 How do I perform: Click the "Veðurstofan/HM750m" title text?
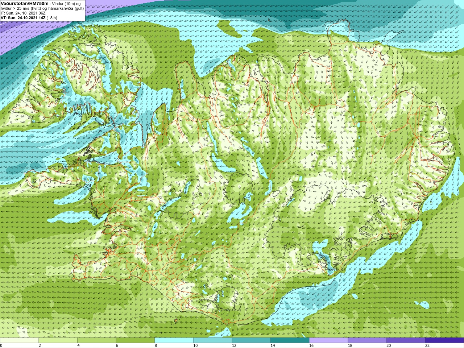pyautogui.click(x=25, y=4)
